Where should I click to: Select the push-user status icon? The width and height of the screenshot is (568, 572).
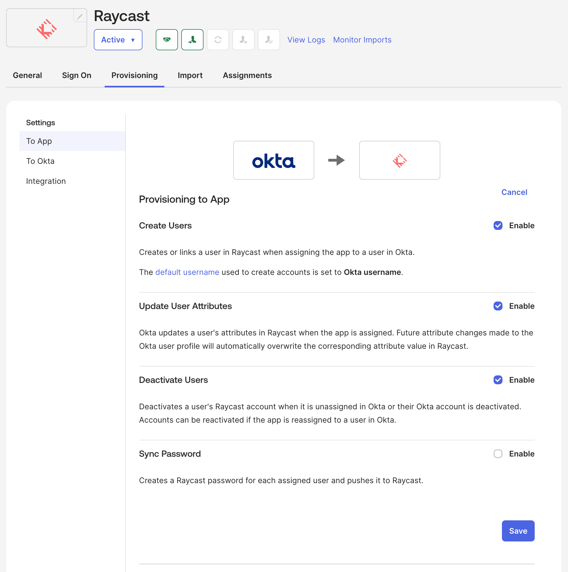(243, 40)
